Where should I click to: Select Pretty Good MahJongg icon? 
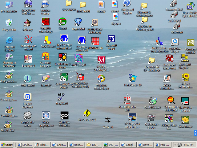[95, 23]
